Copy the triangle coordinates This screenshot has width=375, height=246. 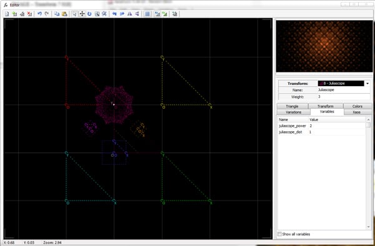[x=57, y=14]
